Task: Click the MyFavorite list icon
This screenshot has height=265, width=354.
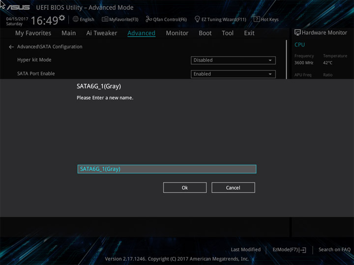Action: point(105,19)
